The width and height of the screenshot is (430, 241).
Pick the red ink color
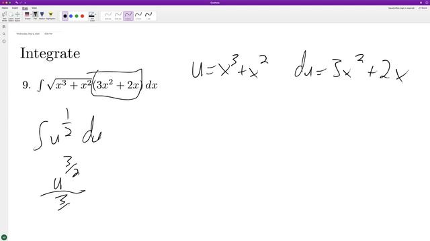(x=82, y=16)
